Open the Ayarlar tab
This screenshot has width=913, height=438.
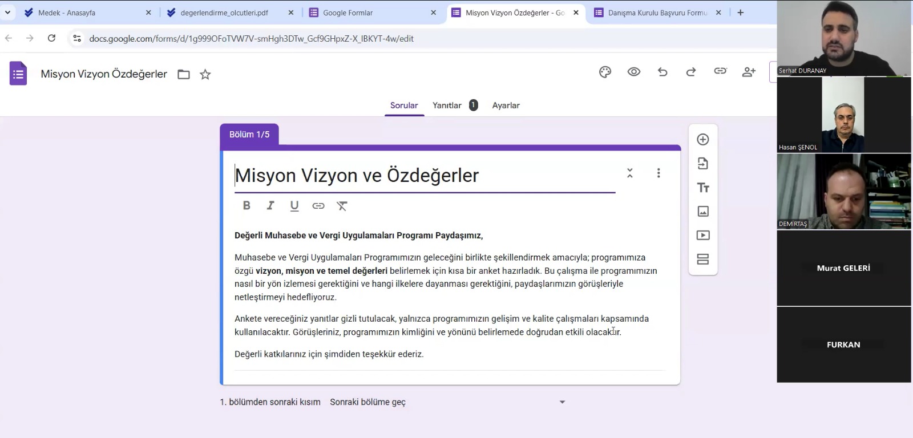(506, 106)
